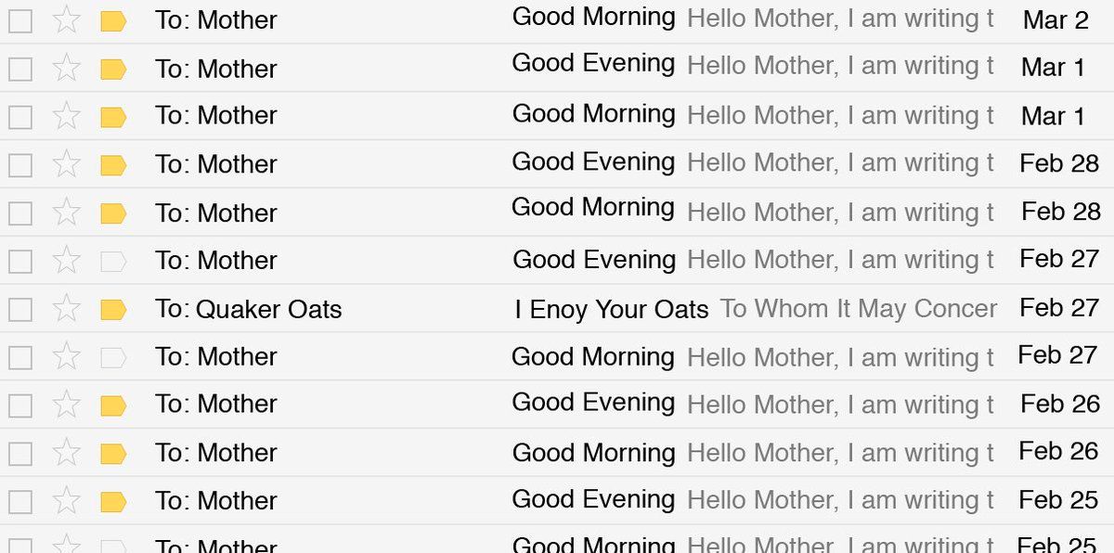Mark Feb 27 Good Evening email as important
Screen dimensions: 1114x553
pos(113,261)
